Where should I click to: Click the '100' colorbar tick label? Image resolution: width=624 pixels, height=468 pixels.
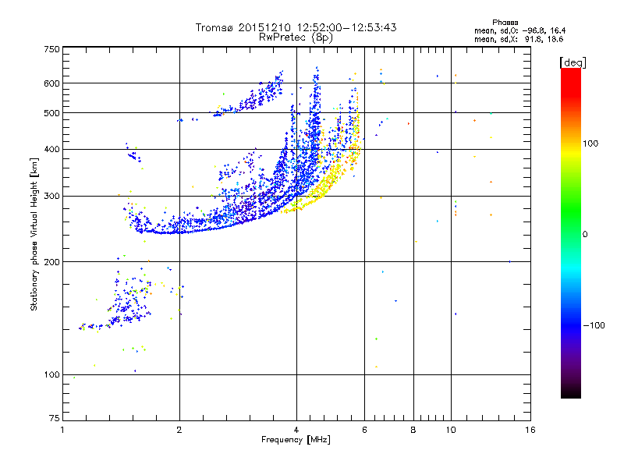point(590,144)
